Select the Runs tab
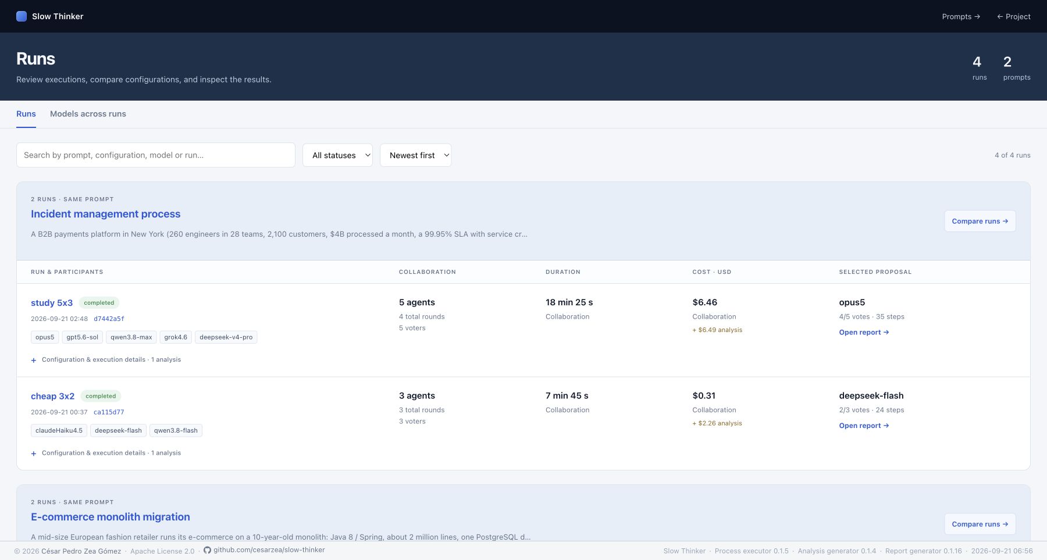The height and width of the screenshot is (560, 1047). [x=26, y=114]
